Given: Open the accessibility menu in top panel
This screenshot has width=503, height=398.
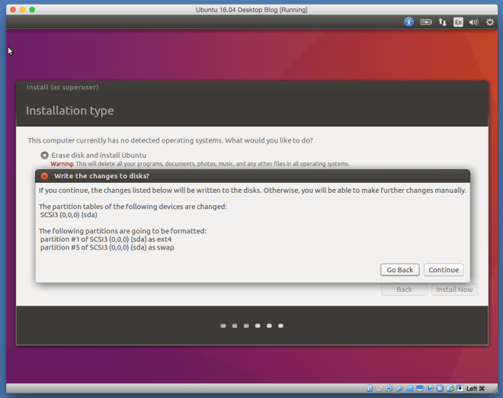Looking at the screenshot, I should [409, 22].
